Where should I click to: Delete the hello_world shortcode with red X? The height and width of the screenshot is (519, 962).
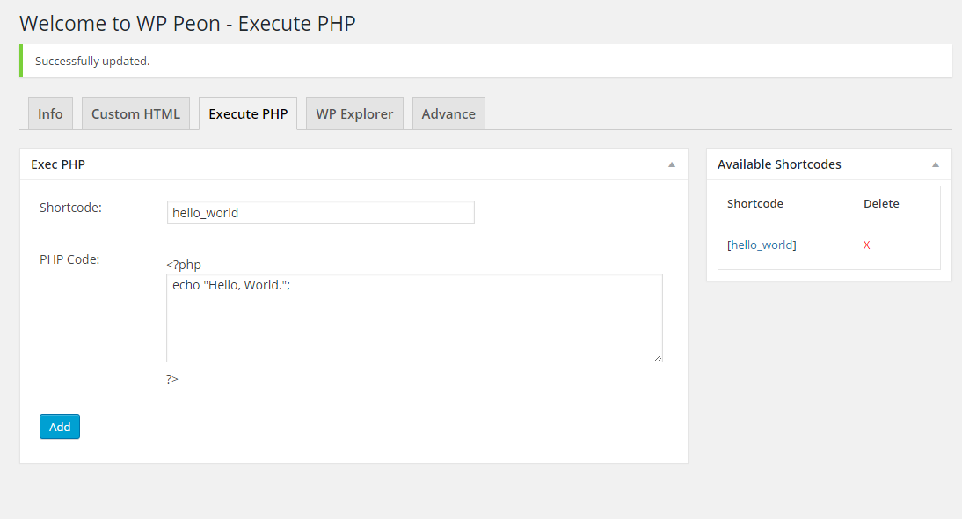(x=866, y=245)
